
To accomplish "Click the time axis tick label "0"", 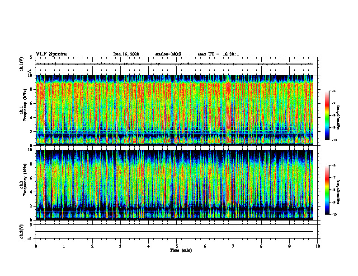I will (36, 246).
